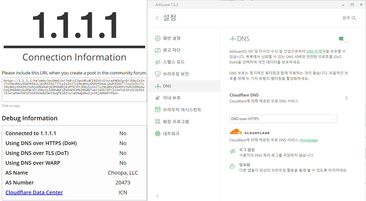Image resolution: width=366 pixels, height=201 pixels.
Task: Toggle the DNS protection switch off
Action: point(344,39)
